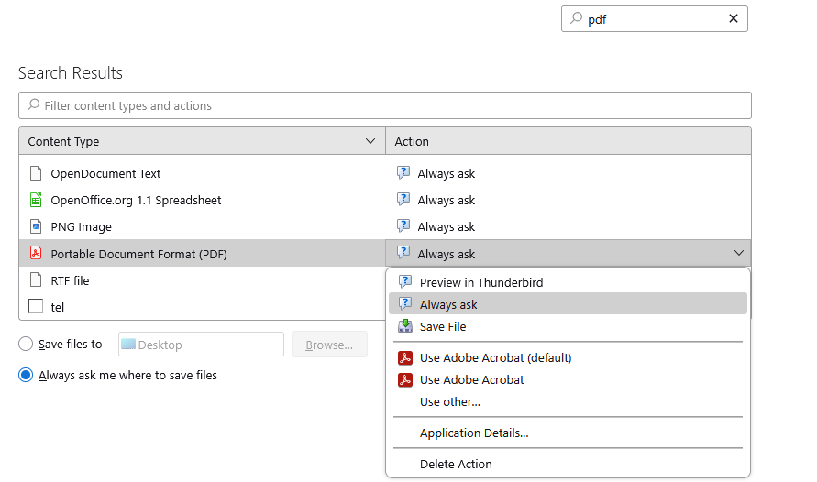The image size is (817, 482).
Task: Click the PNG Image file icon
Action: click(36, 226)
